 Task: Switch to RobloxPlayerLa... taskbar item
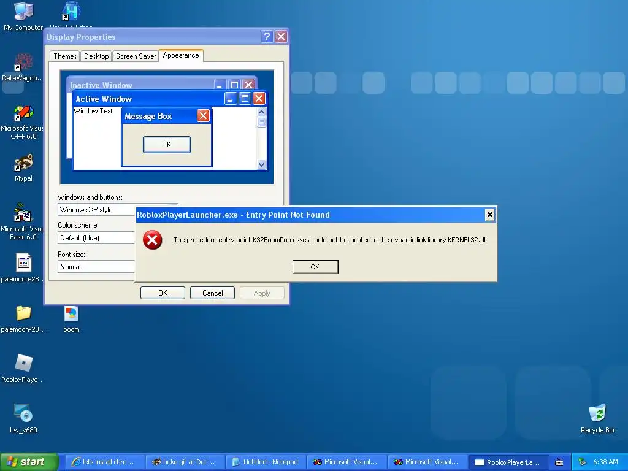[x=508, y=462]
